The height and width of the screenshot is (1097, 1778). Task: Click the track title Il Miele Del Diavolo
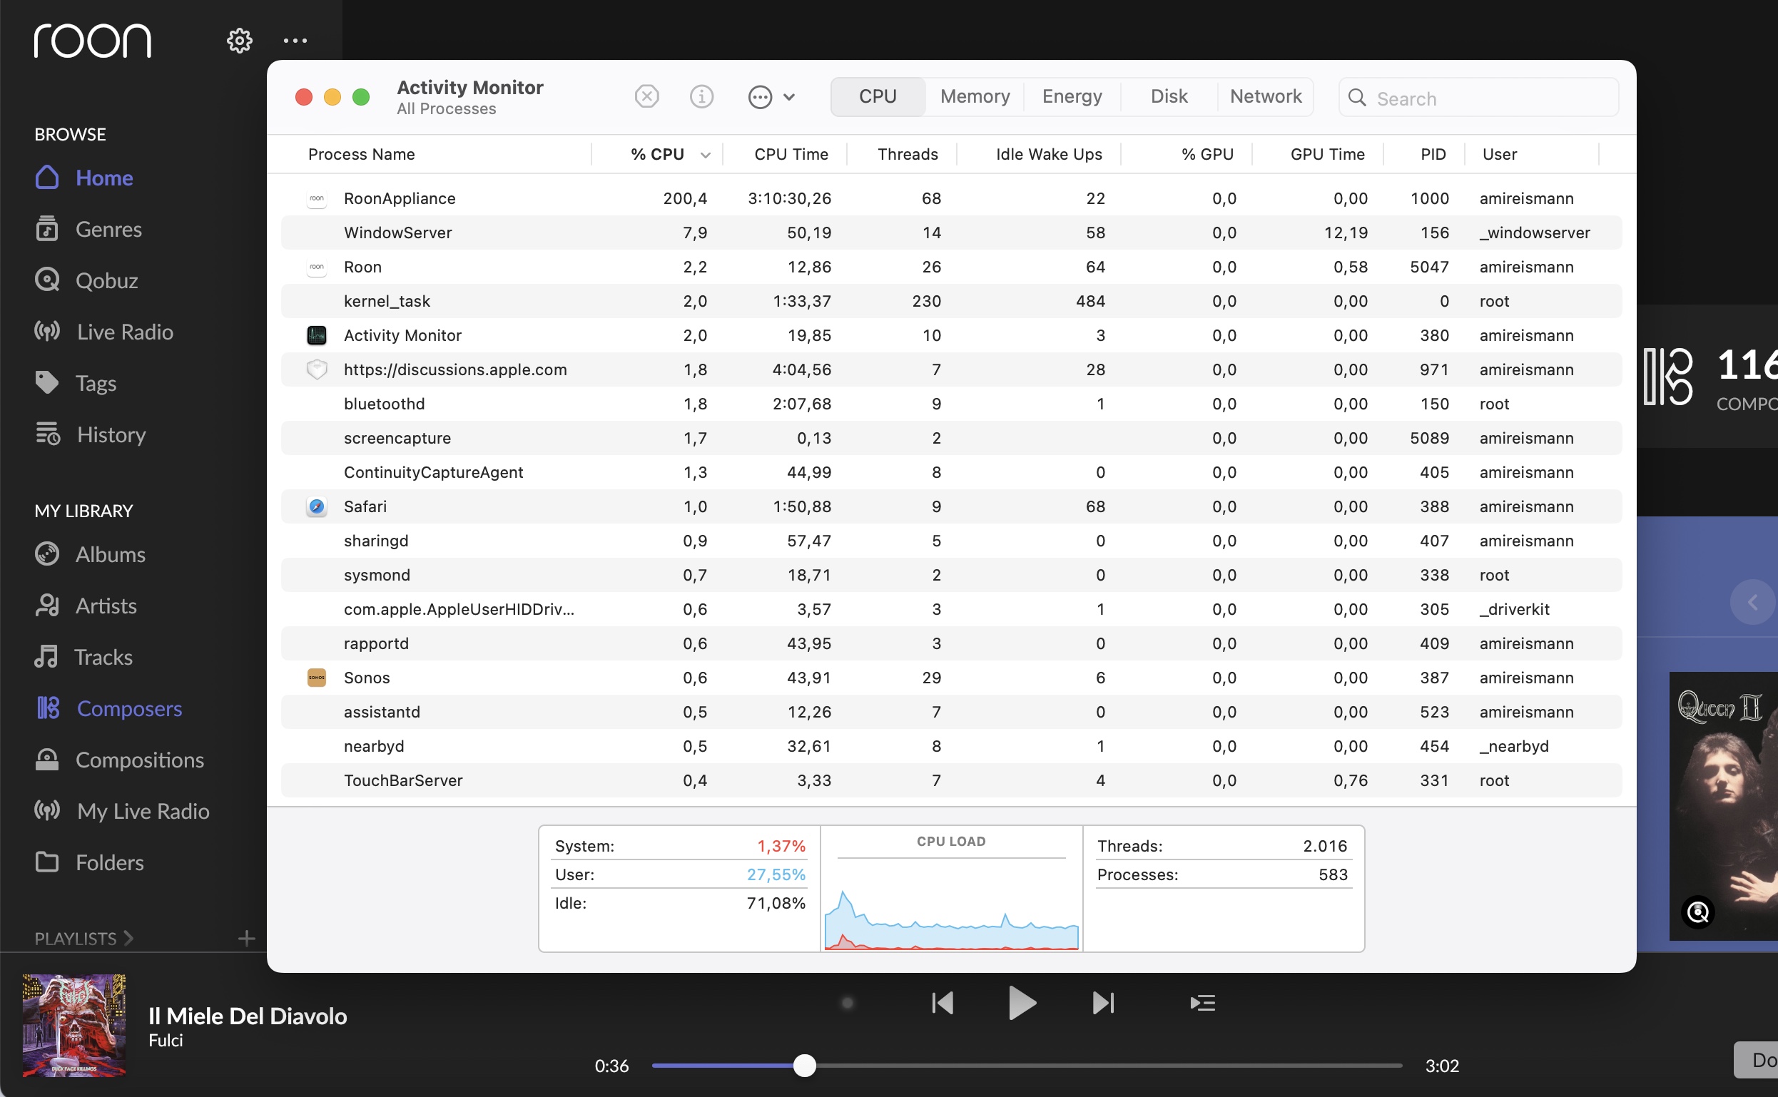coord(248,1016)
